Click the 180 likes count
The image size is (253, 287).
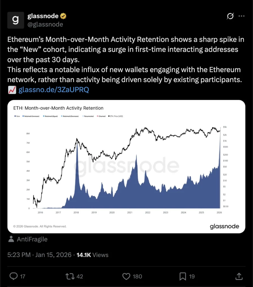(137, 276)
